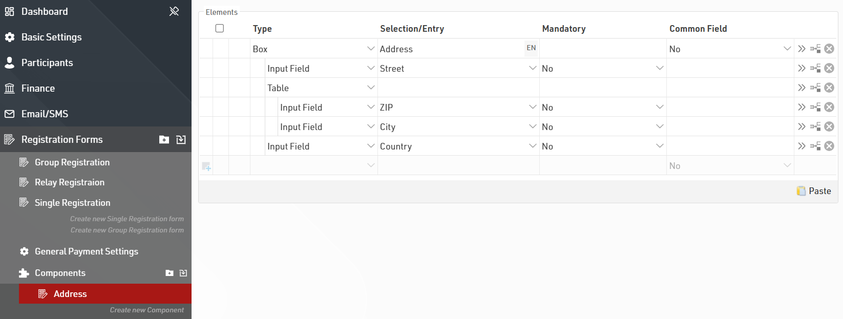The image size is (843, 319).
Task: Click the unpin sidebar icon
Action: 174,11
